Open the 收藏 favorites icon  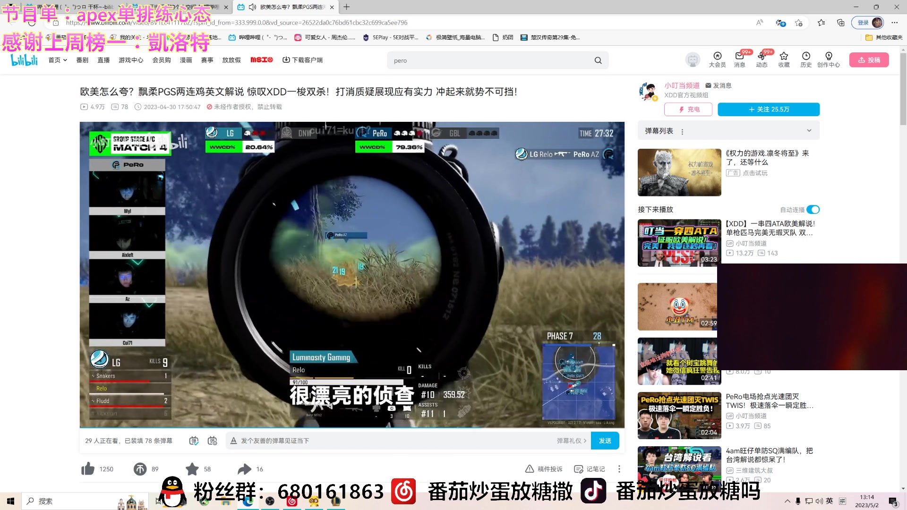point(784,59)
